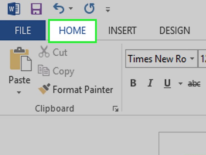The image size is (206, 155).
Task: Click the Copy pages icon
Action: tap(44, 71)
